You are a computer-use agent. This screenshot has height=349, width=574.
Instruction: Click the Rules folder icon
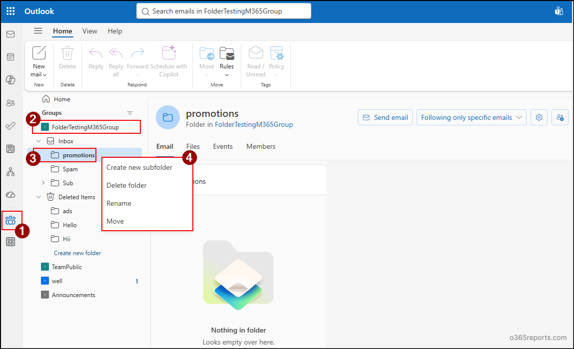227,53
